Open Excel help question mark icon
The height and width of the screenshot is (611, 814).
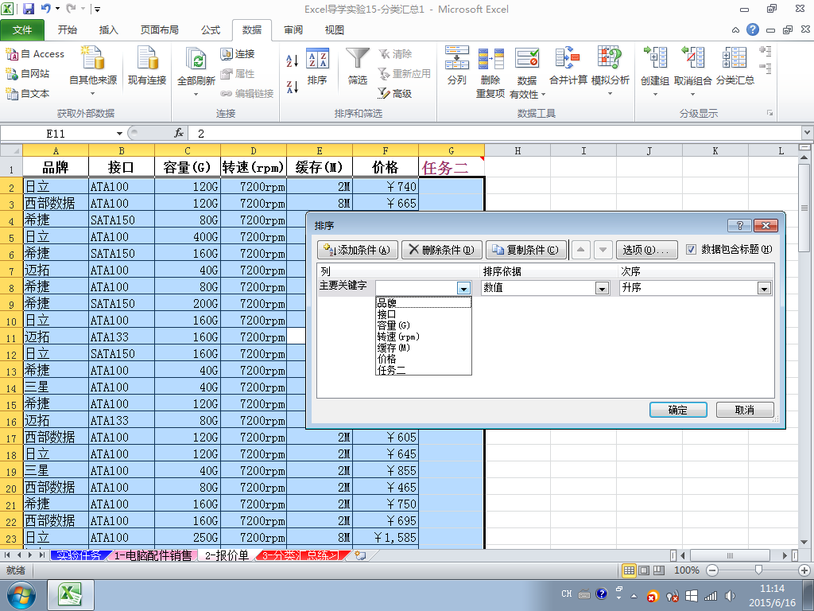753,29
